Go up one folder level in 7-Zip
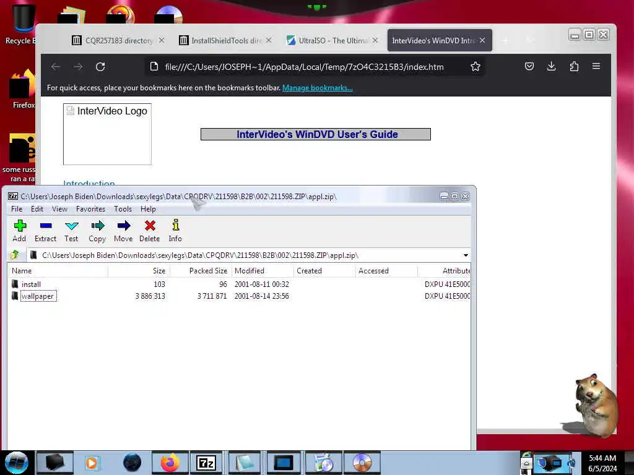Viewport: 634px width, 475px height. point(15,255)
